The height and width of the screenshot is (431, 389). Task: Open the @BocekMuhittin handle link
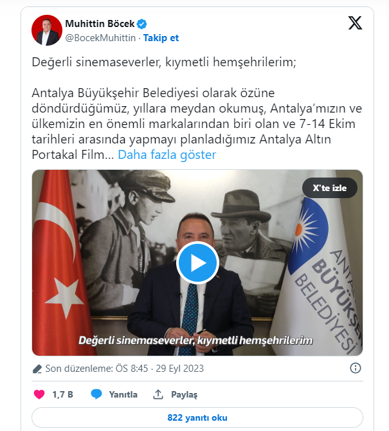click(x=100, y=38)
